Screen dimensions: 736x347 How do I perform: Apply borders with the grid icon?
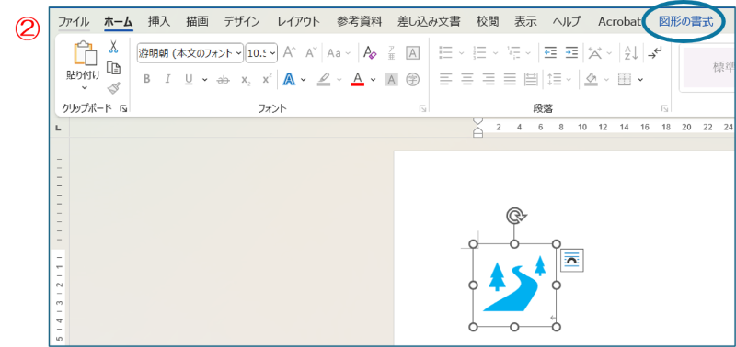tap(625, 80)
